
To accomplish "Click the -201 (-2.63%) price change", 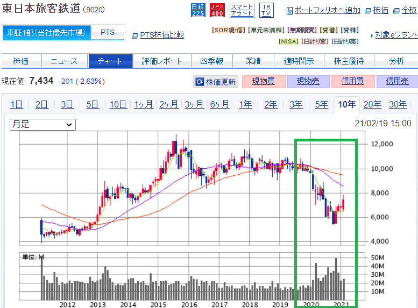I will [x=82, y=81].
